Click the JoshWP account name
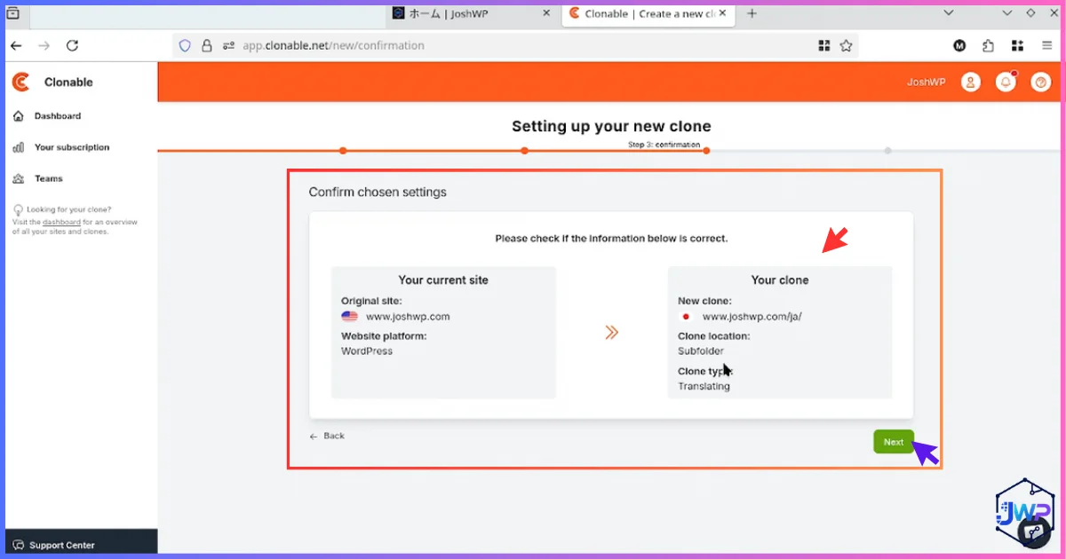1066x559 pixels. click(926, 82)
